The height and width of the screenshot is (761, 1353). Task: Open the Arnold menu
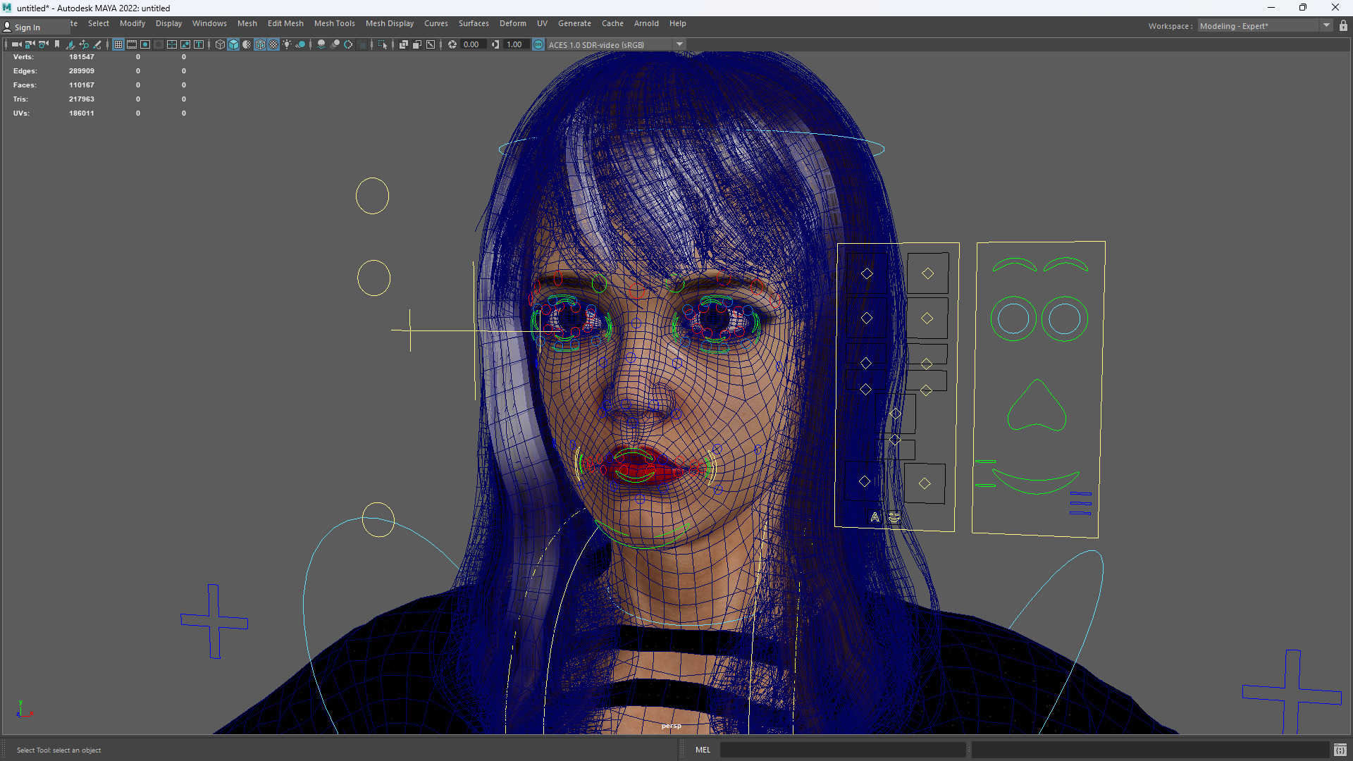click(x=646, y=23)
